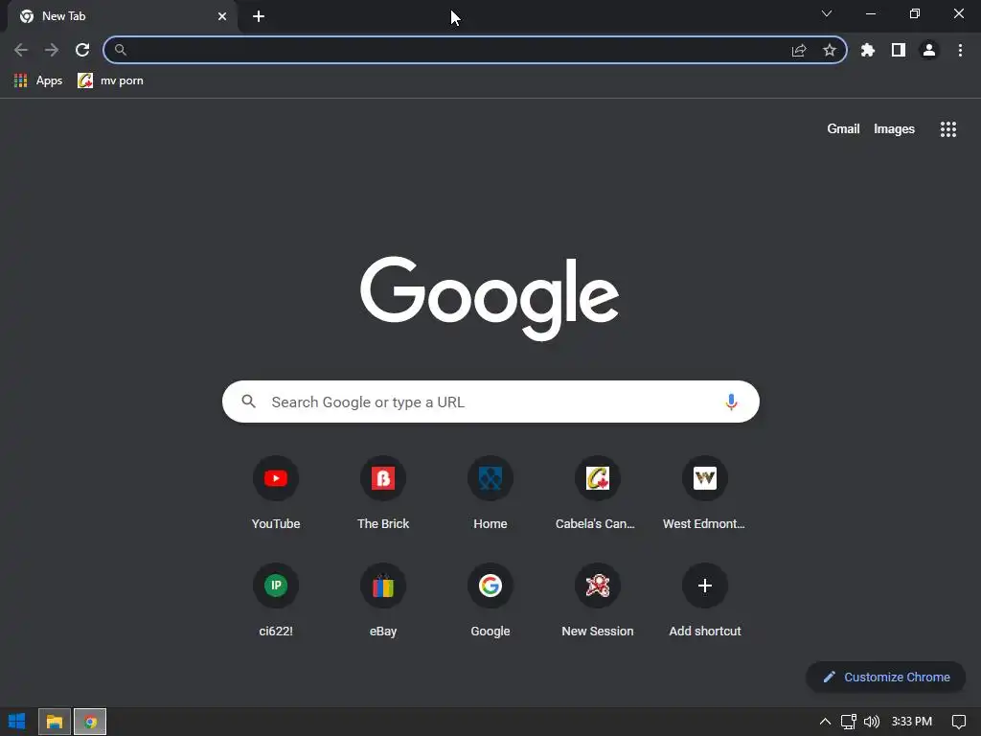Image resolution: width=981 pixels, height=736 pixels.
Task: Open a new tab with plus button
Action: (259, 16)
